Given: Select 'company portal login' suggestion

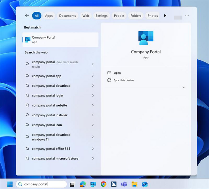Looking at the screenshot, I should (x=60, y=96).
